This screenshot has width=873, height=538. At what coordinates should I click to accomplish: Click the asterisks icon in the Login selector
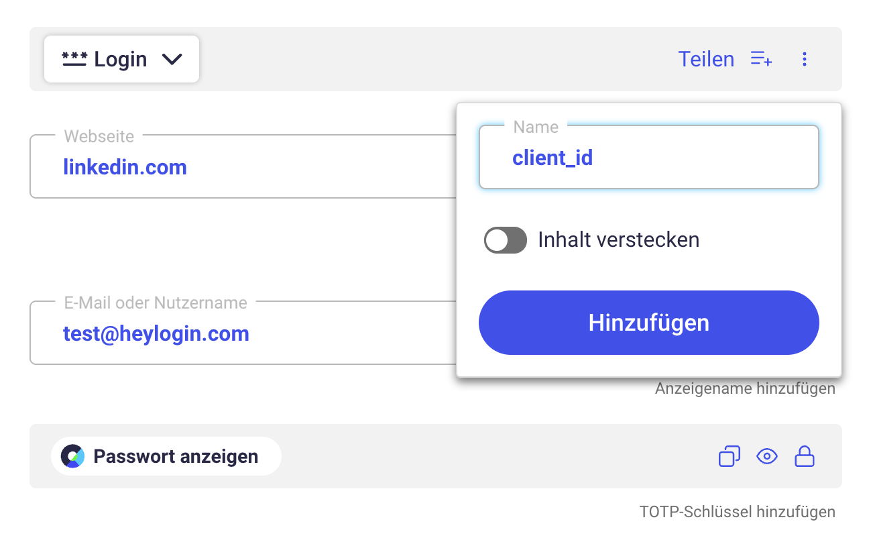[x=74, y=59]
